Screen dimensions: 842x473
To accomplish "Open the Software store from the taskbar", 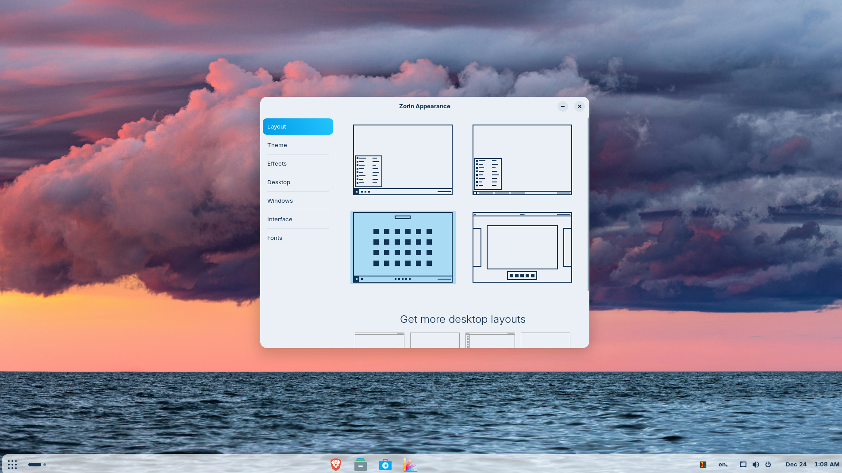I will [385, 464].
